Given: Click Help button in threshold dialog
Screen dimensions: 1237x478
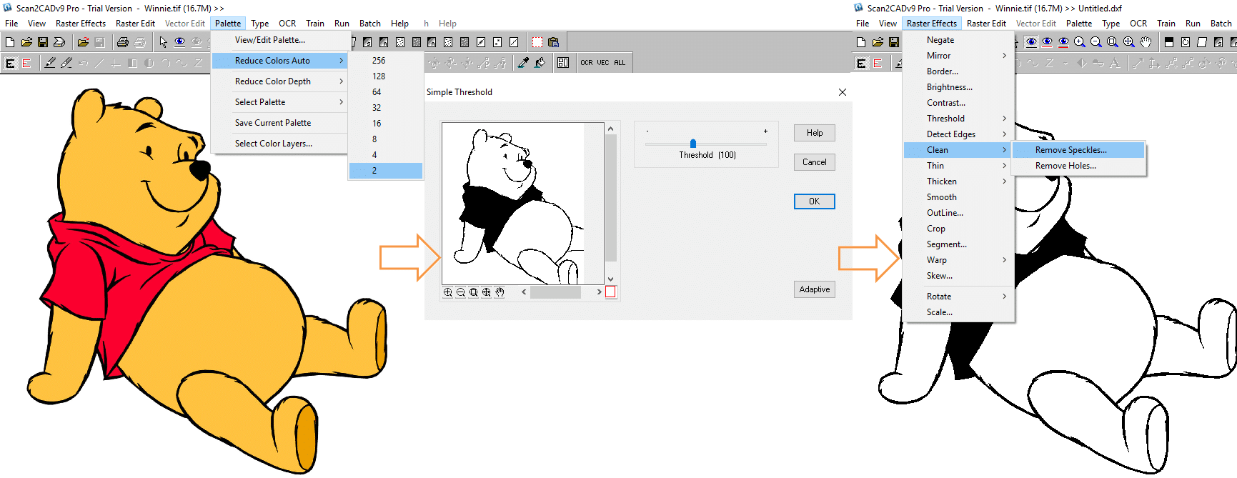Looking at the screenshot, I should click(x=814, y=133).
